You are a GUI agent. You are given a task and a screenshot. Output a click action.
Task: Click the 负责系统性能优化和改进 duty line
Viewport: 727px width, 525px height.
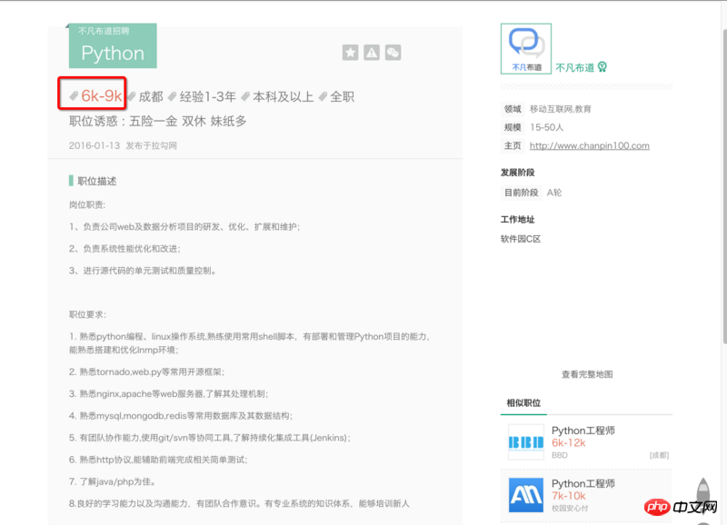124,248
